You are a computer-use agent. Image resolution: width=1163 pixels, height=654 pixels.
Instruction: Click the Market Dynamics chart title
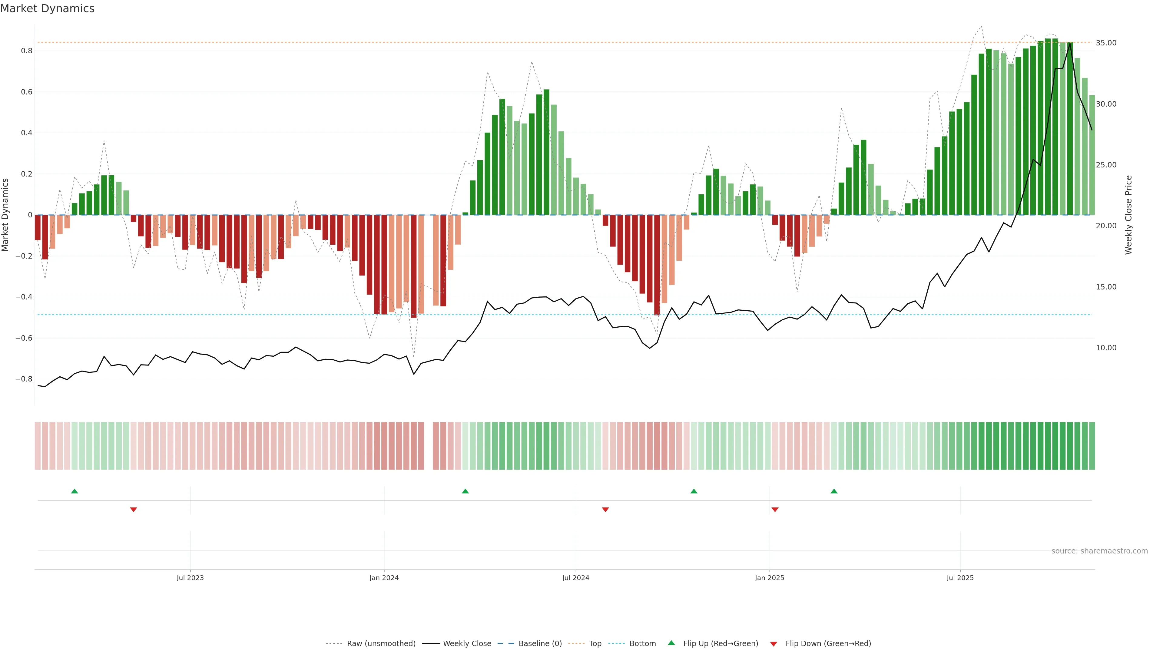click(x=48, y=8)
